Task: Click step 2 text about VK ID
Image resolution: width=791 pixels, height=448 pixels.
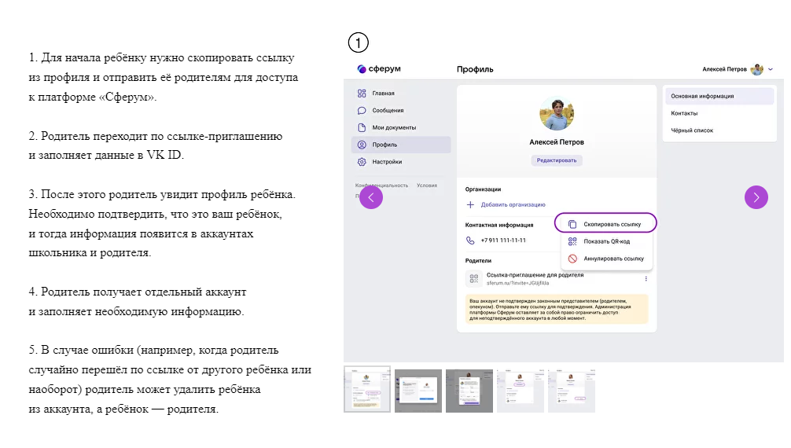Action: [x=156, y=146]
